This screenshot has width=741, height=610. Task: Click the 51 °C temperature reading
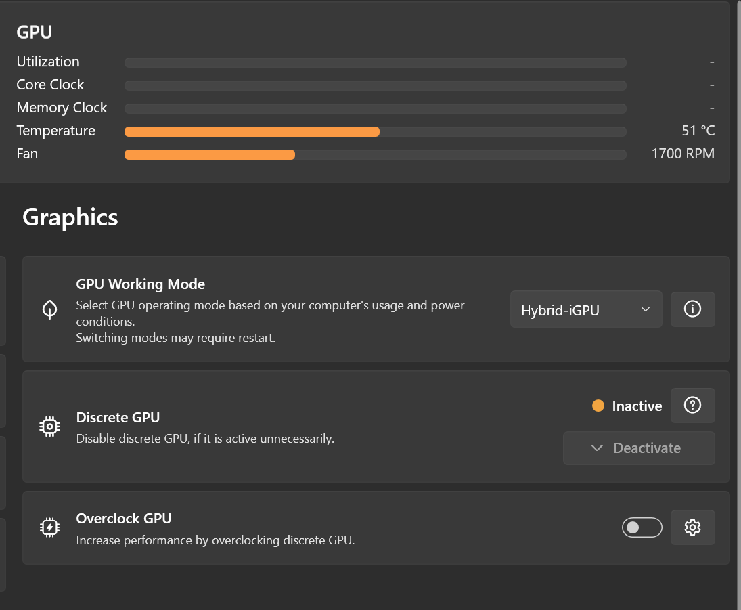tap(697, 130)
